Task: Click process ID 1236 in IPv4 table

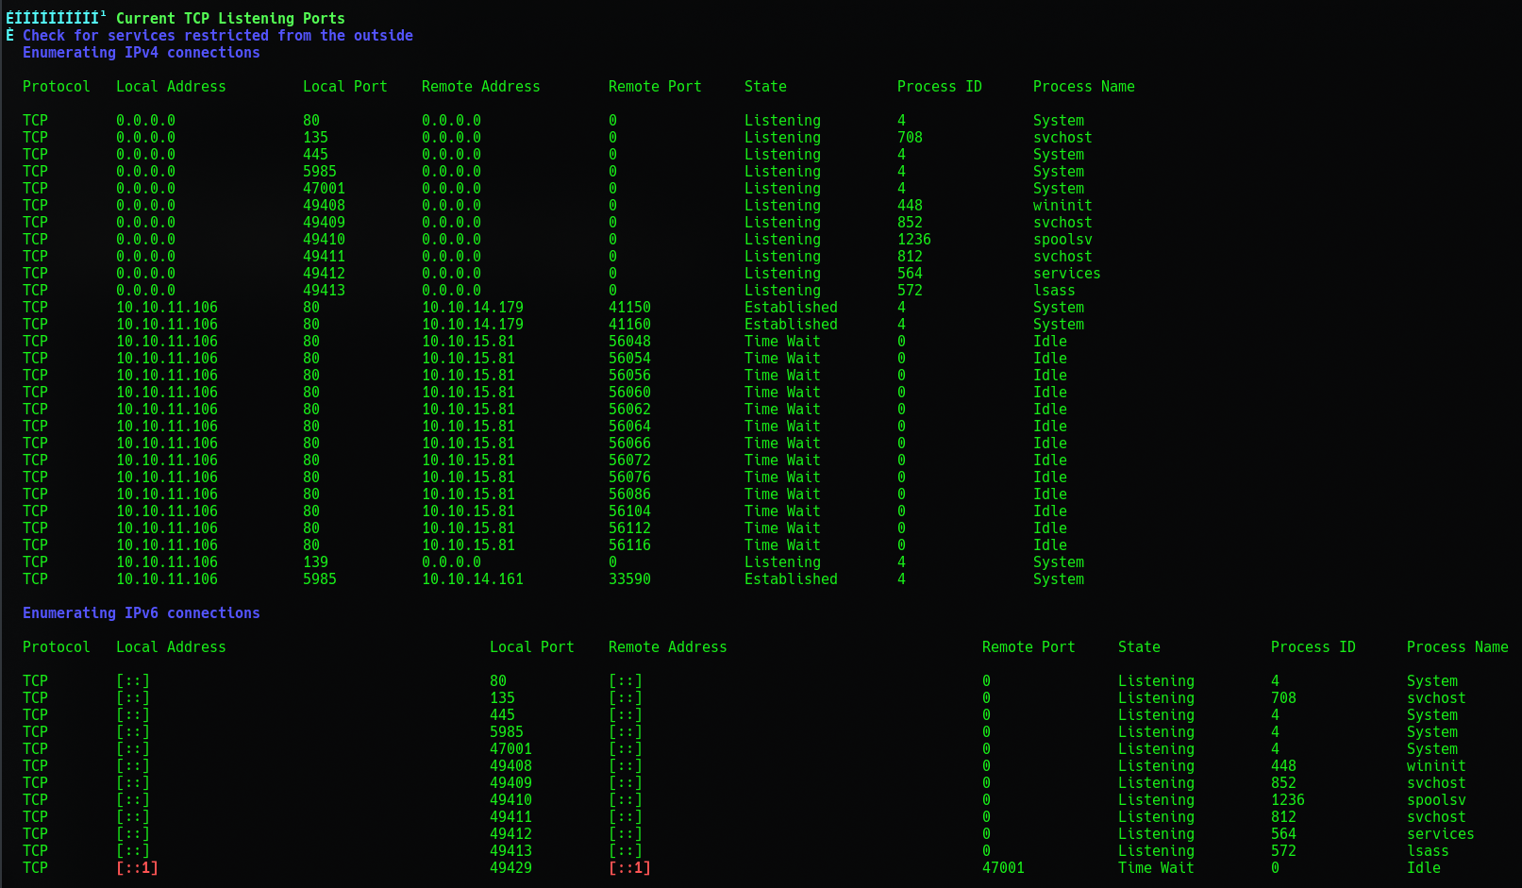Action: tap(913, 239)
